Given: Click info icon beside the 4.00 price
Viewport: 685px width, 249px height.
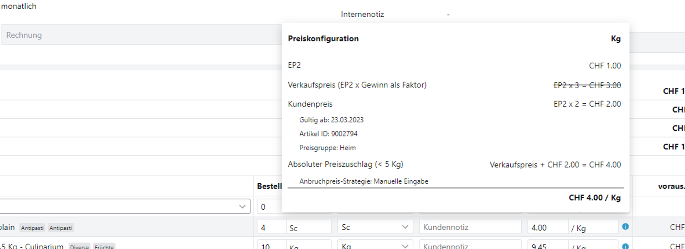Looking at the screenshot, I should pos(625,226).
